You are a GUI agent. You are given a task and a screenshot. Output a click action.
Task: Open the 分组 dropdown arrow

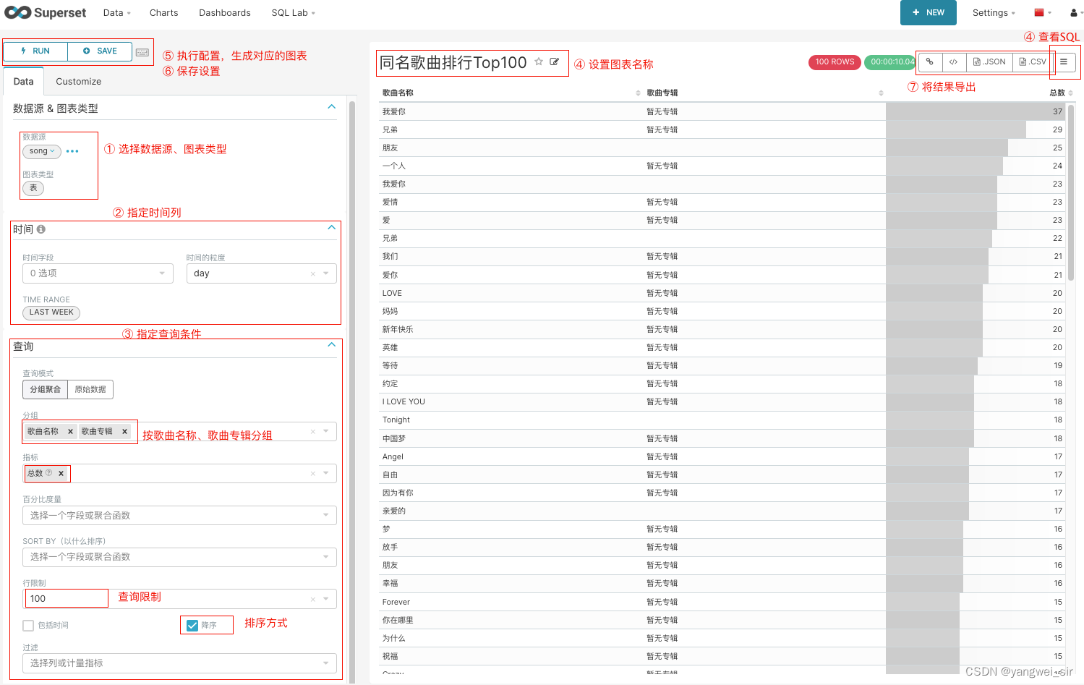(326, 431)
